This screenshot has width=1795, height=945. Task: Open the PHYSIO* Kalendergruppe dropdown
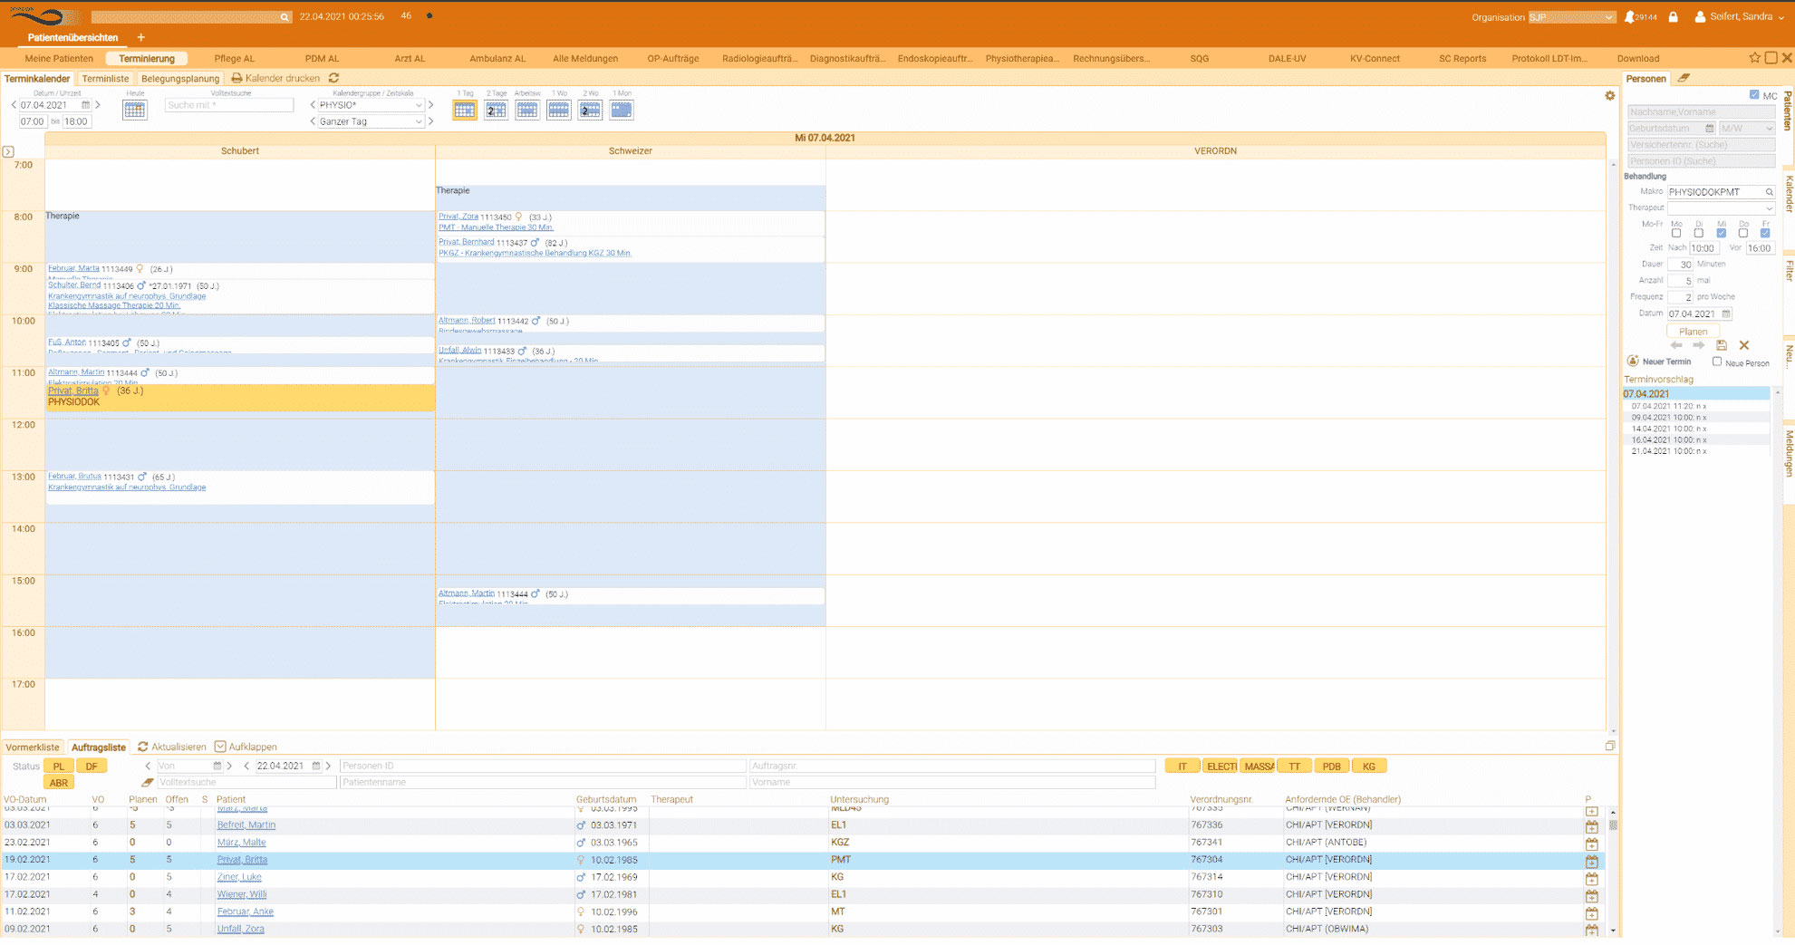coord(371,105)
